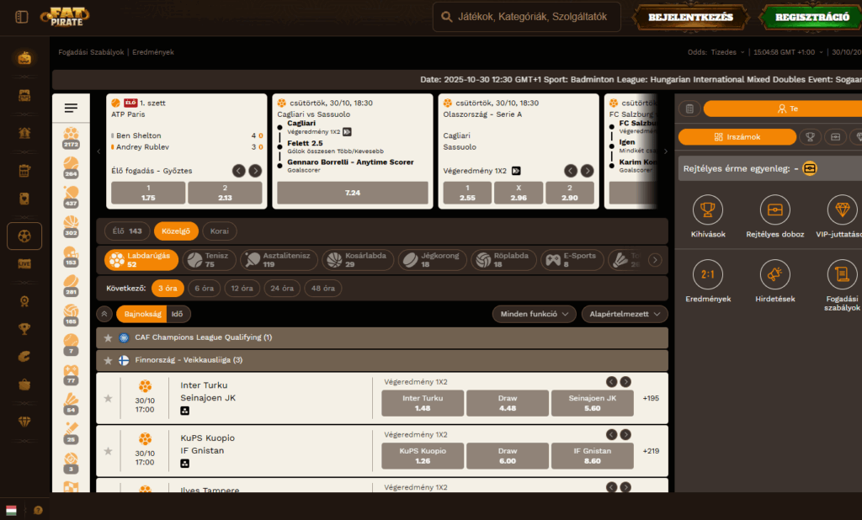The width and height of the screenshot is (862, 520).
Task: Open the Minden funkció dropdown
Action: 534,314
